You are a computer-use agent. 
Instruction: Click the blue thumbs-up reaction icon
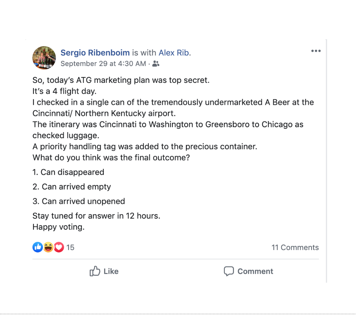(x=37, y=247)
